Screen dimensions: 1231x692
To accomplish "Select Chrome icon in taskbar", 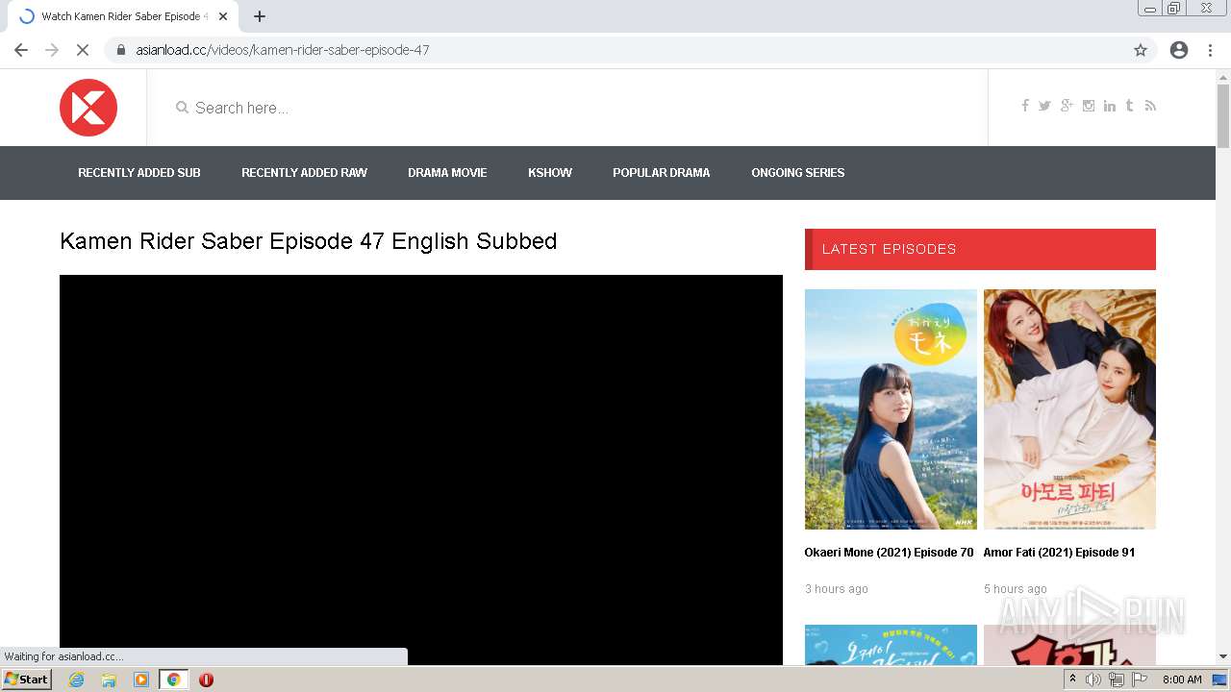I will point(173,680).
